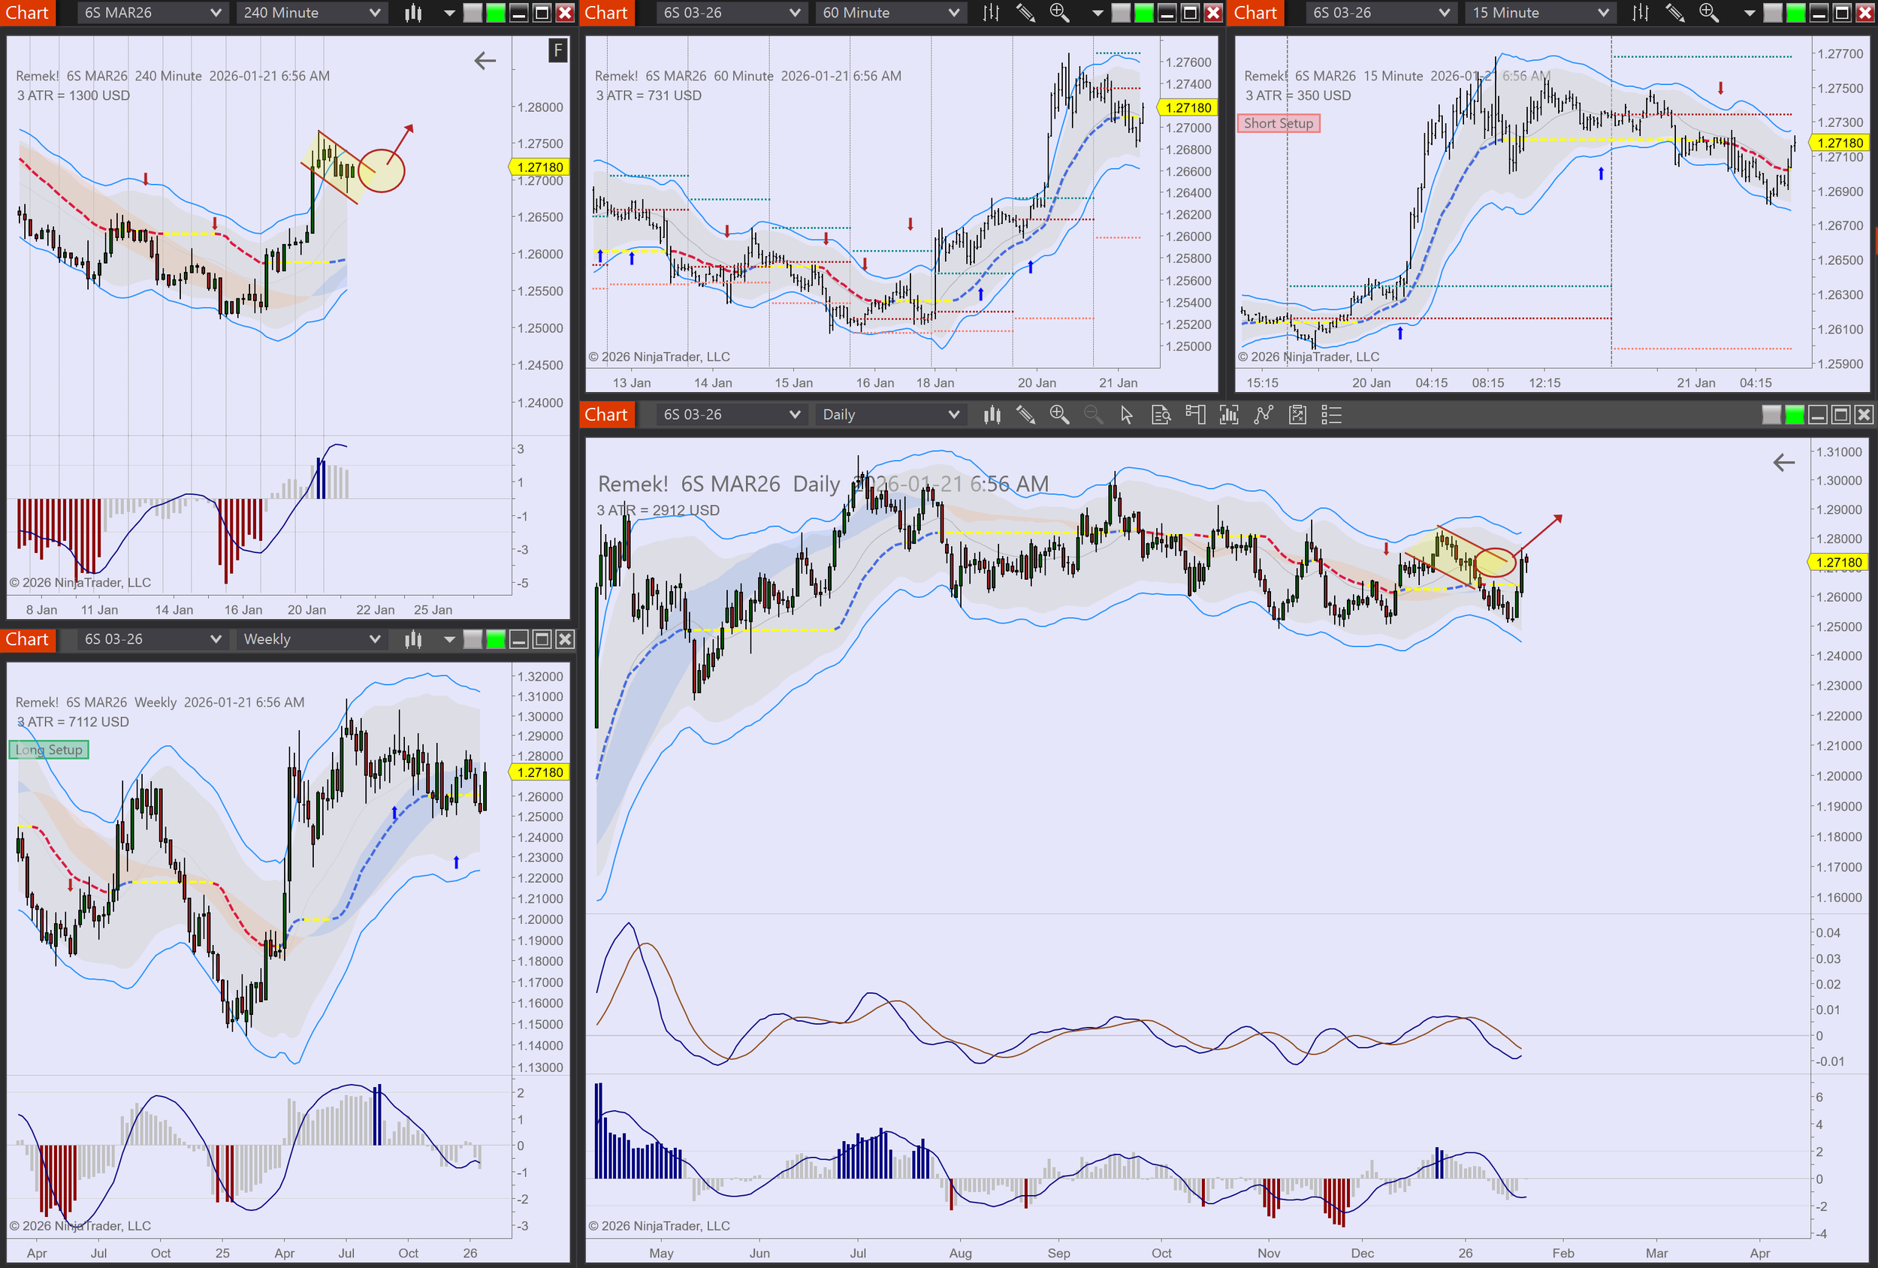Open Properties list icon in Daily chart toolbar
The width and height of the screenshot is (1878, 1268).
click(x=1331, y=415)
